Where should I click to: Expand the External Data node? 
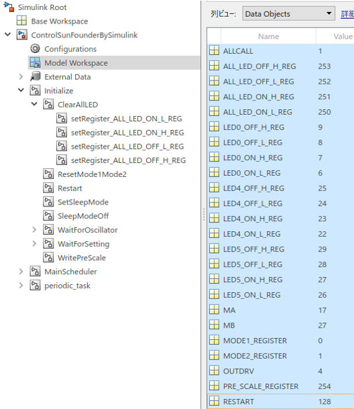click(x=21, y=76)
